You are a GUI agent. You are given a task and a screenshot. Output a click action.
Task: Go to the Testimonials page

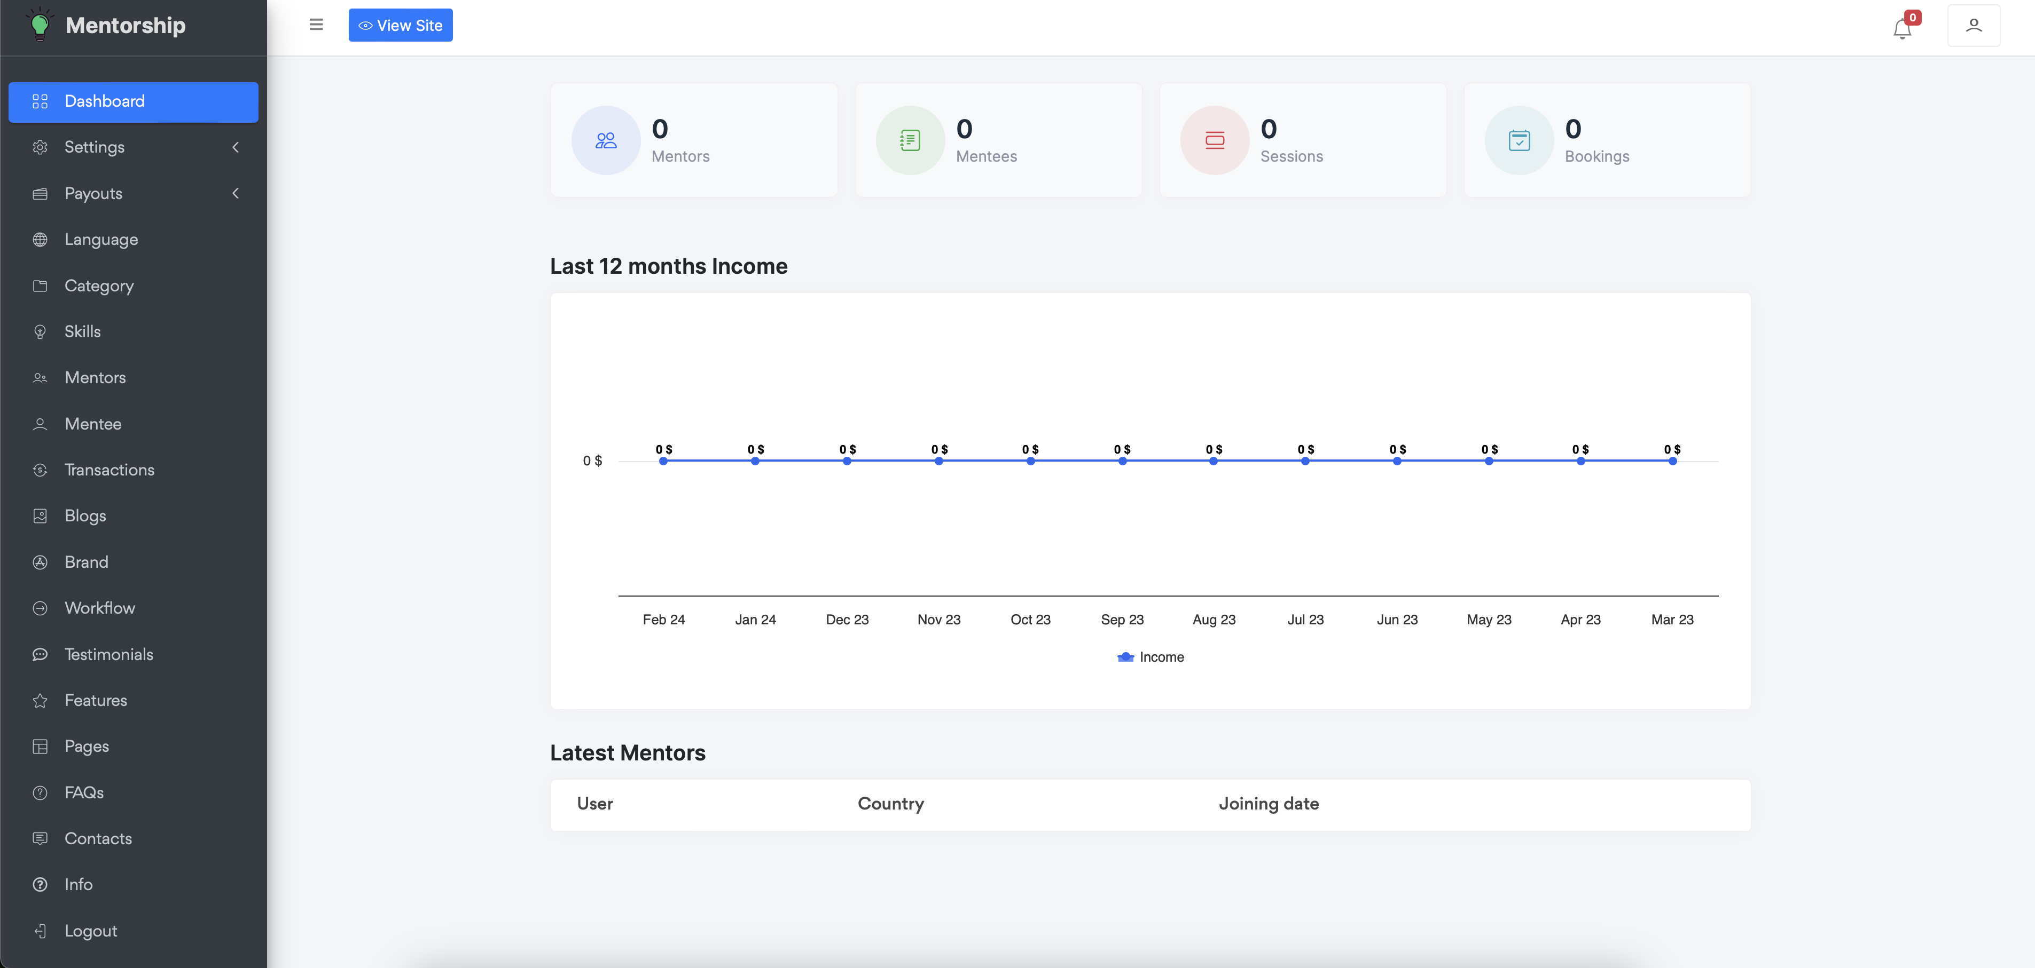pos(109,655)
